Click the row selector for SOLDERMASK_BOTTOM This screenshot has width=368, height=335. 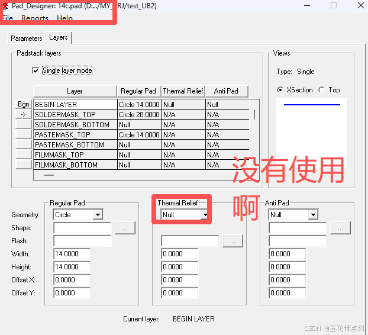24,124
